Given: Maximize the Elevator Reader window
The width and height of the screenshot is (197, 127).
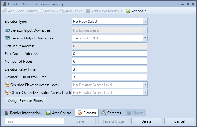Looking at the screenshot, I should coord(188,4).
